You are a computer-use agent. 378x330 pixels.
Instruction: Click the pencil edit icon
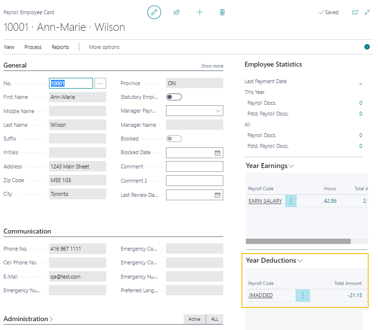(x=154, y=12)
